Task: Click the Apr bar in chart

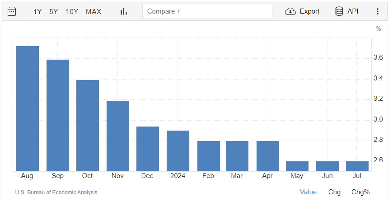Action: 268,156
